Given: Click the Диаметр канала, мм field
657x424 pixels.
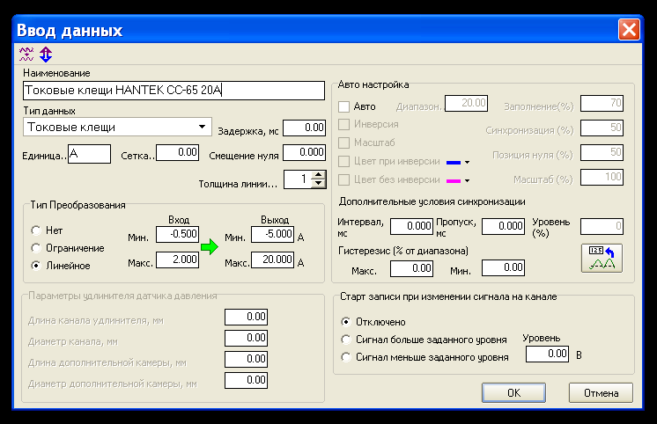Looking at the screenshot, I should coord(246,338).
